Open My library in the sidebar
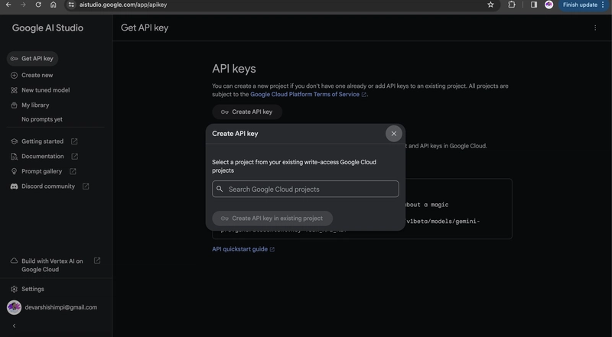This screenshot has height=337, width=612. (x=34, y=105)
